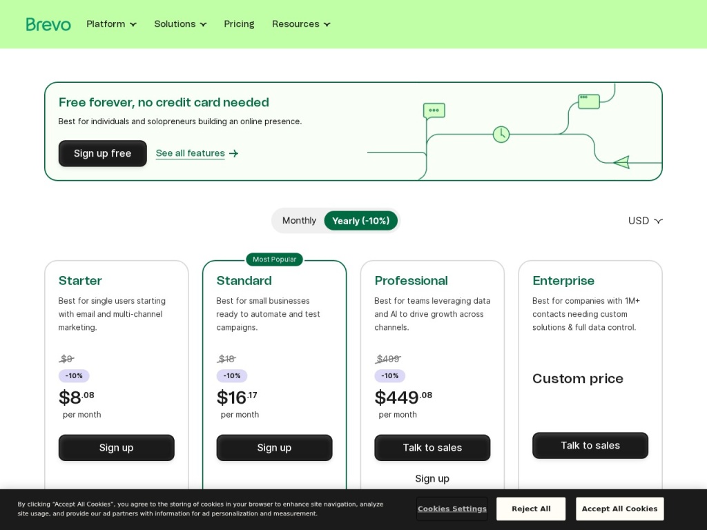Click the $449.08 price
Image resolution: width=707 pixels, height=530 pixels.
click(403, 397)
